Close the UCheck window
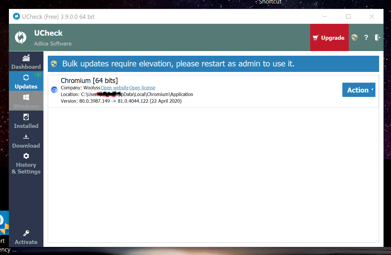 372,17
